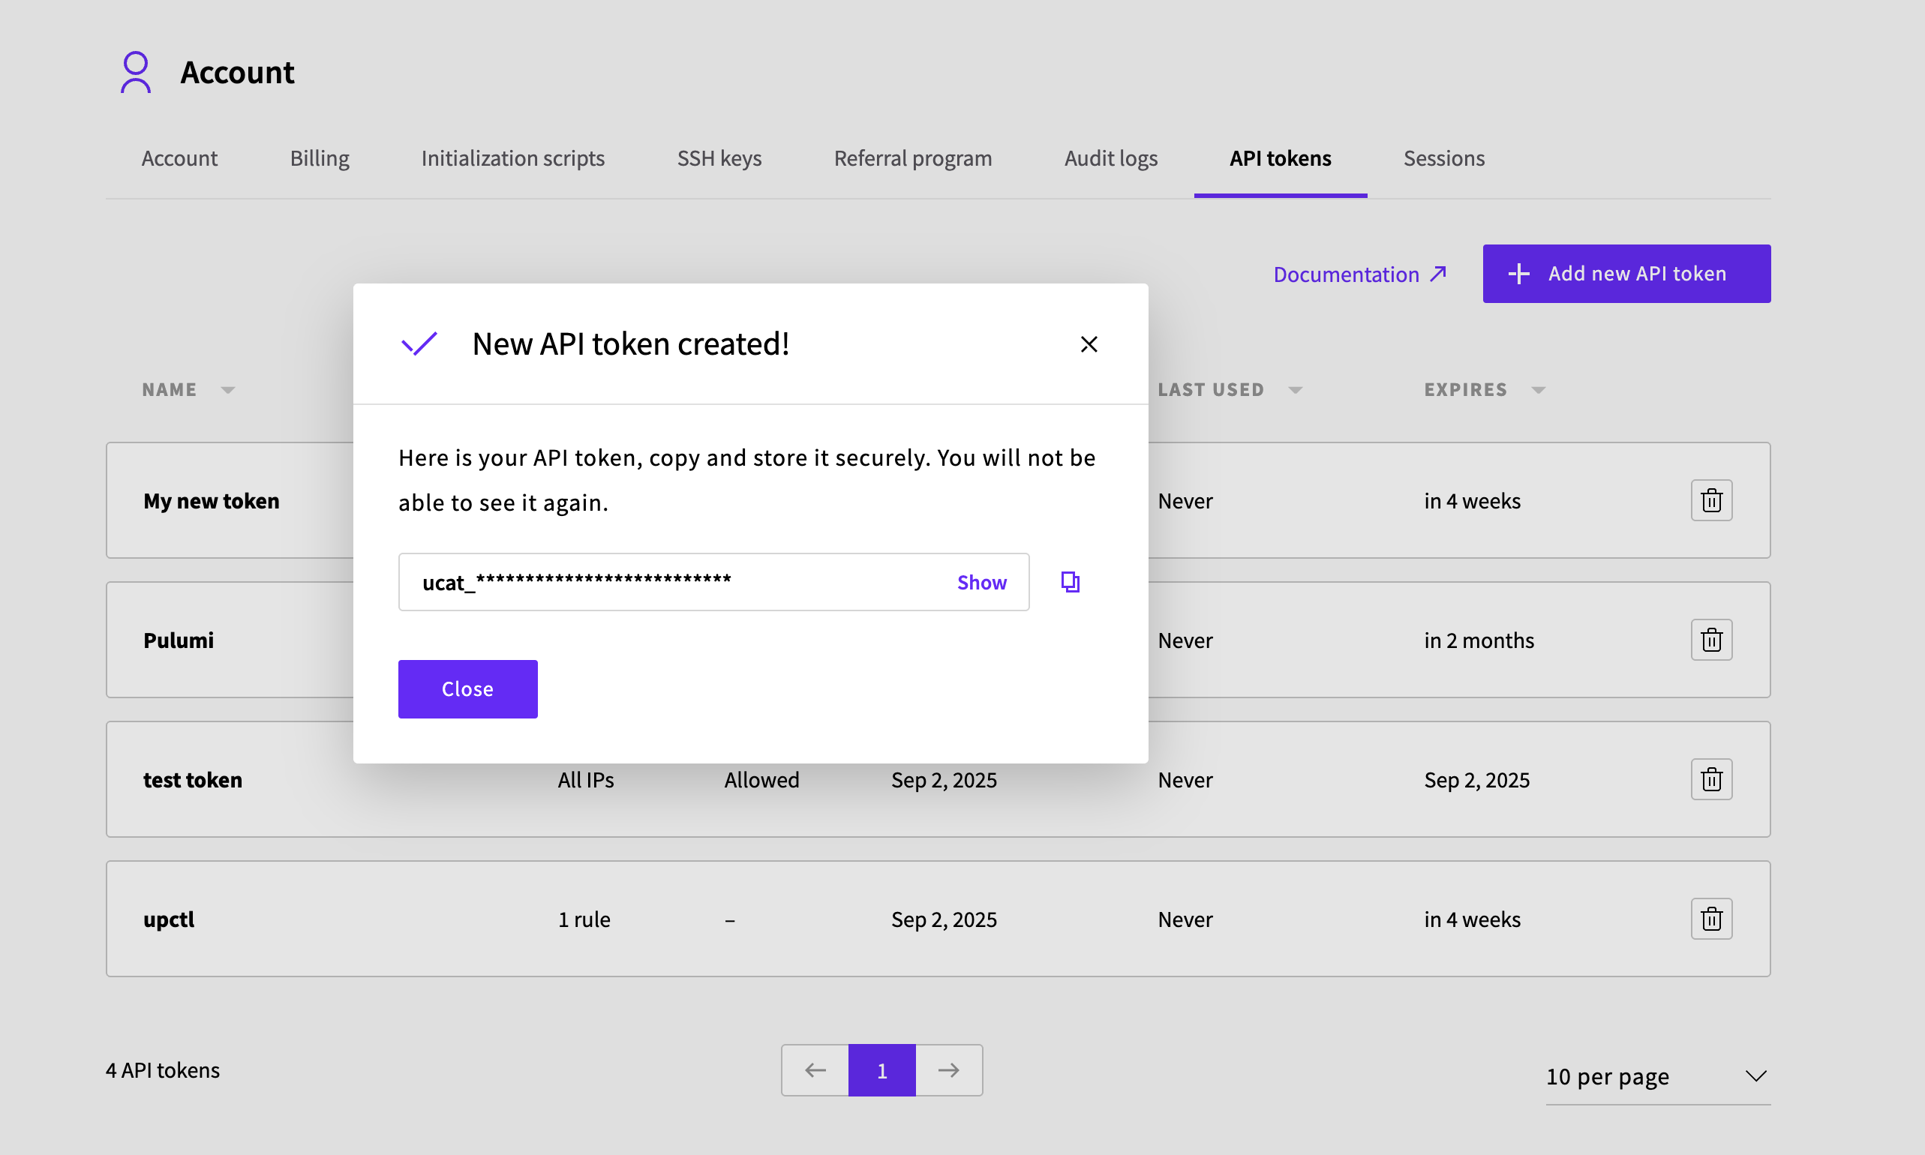Delete the 'Pulumi' API token
The image size is (1925, 1155).
[x=1710, y=639]
